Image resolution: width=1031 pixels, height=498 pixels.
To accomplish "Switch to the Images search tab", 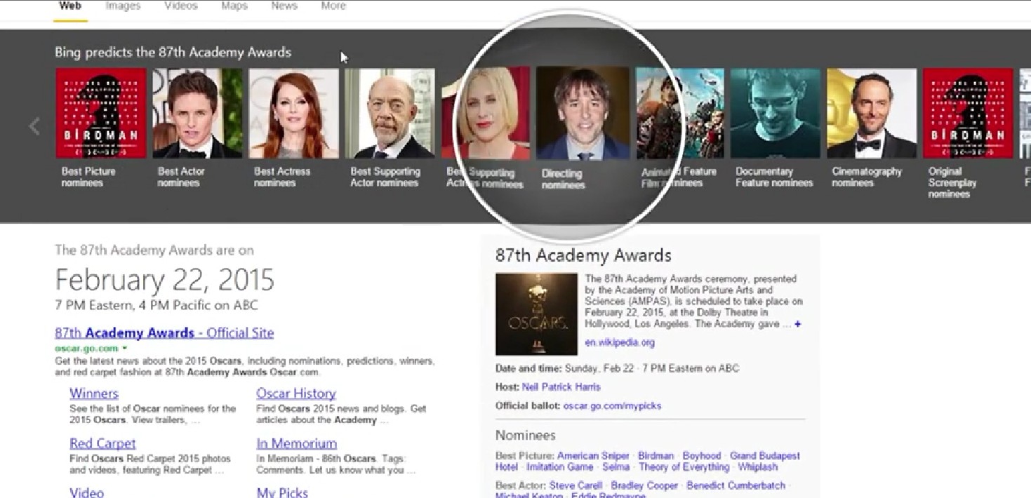I will pos(123,6).
